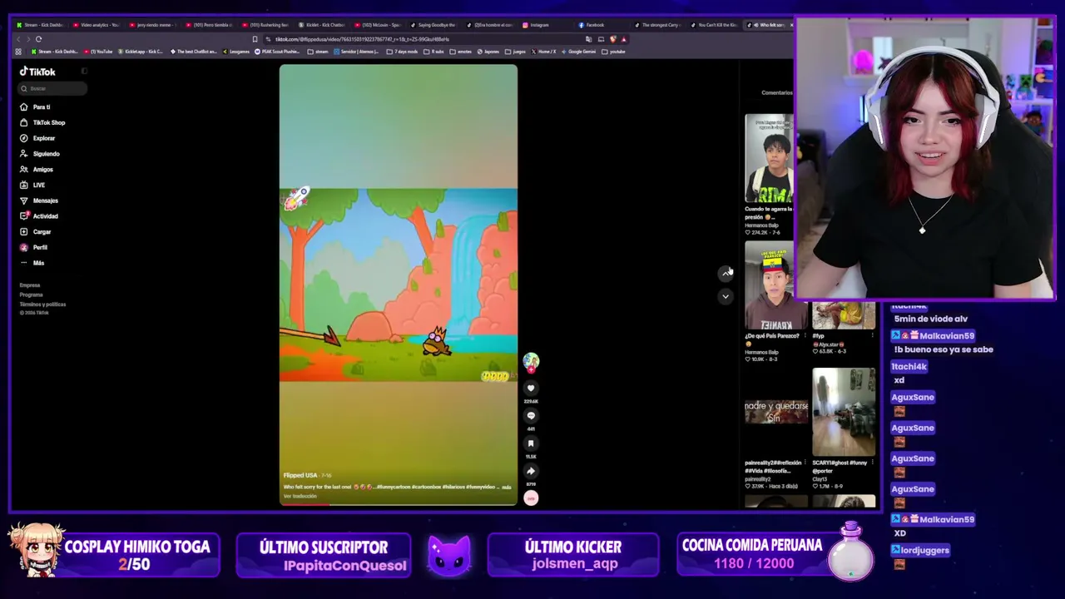Image resolution: width=1065 pixels, height=599 pixels.
Task: Open 'Cuando te agarra la presión' video thumbnail
Action: click(770, 159)
